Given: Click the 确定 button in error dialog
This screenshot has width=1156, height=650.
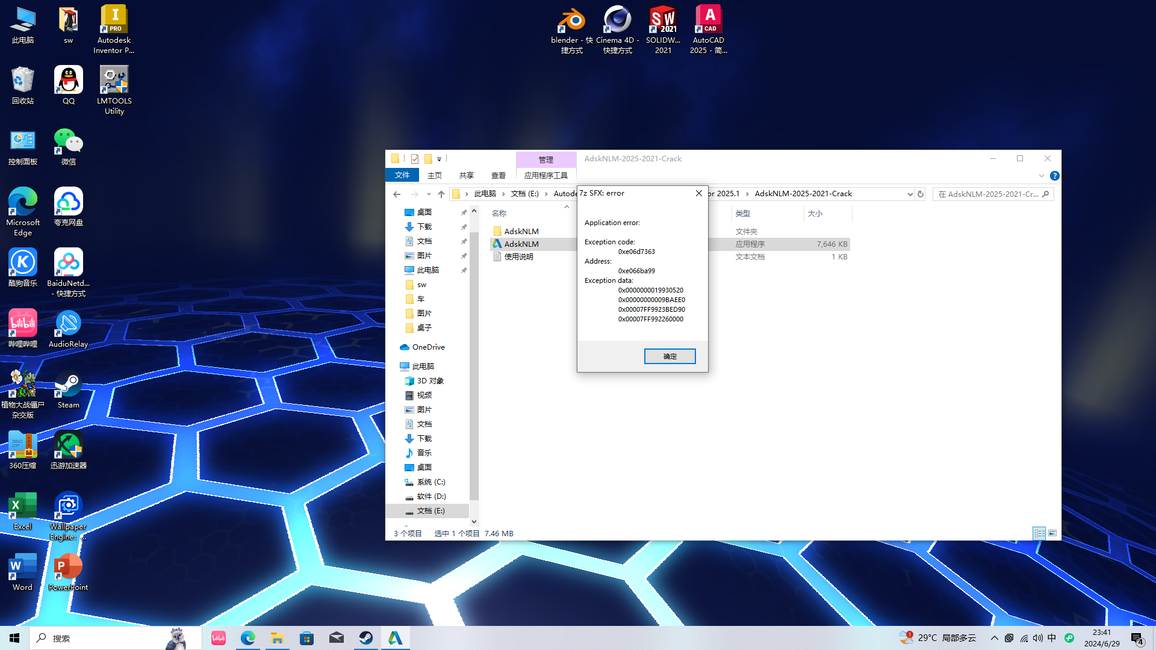Looking at the screenshot, I should point(670,356).
